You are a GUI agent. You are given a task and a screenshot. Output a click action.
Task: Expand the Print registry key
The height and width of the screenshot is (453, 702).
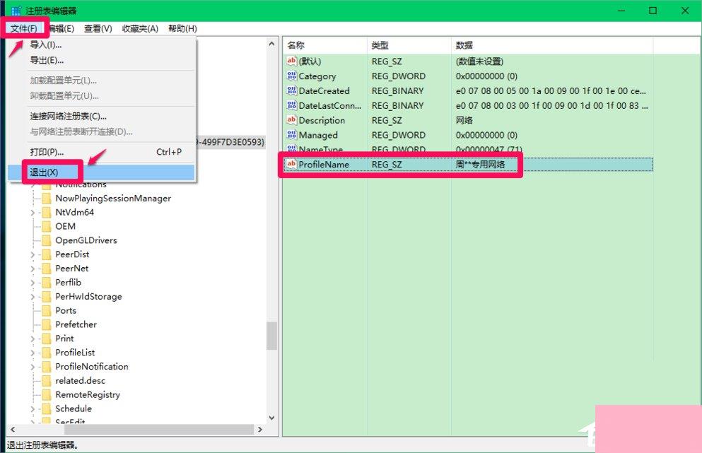(32, 338)
